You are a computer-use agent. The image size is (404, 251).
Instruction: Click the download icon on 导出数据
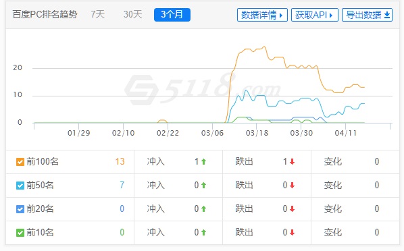coord(386,15)
